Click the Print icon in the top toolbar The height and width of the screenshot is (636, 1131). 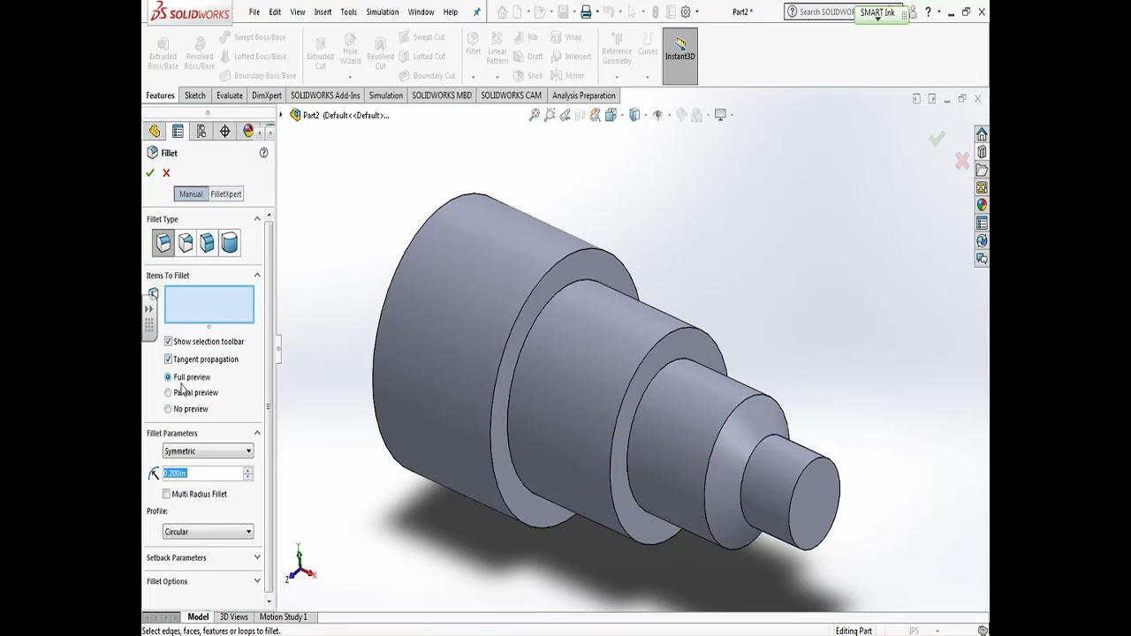pyautogui.click(x=586, y=12)
